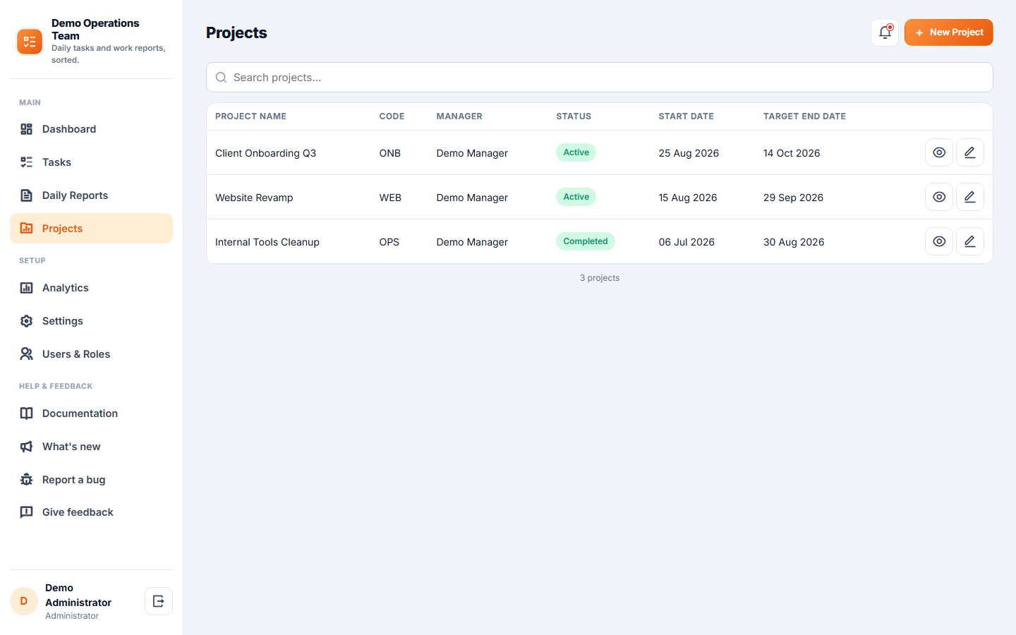This screenshot has height=635, width=1016.
Task: Click the Active badge for Website Revamp
Action: coord(576,197)
